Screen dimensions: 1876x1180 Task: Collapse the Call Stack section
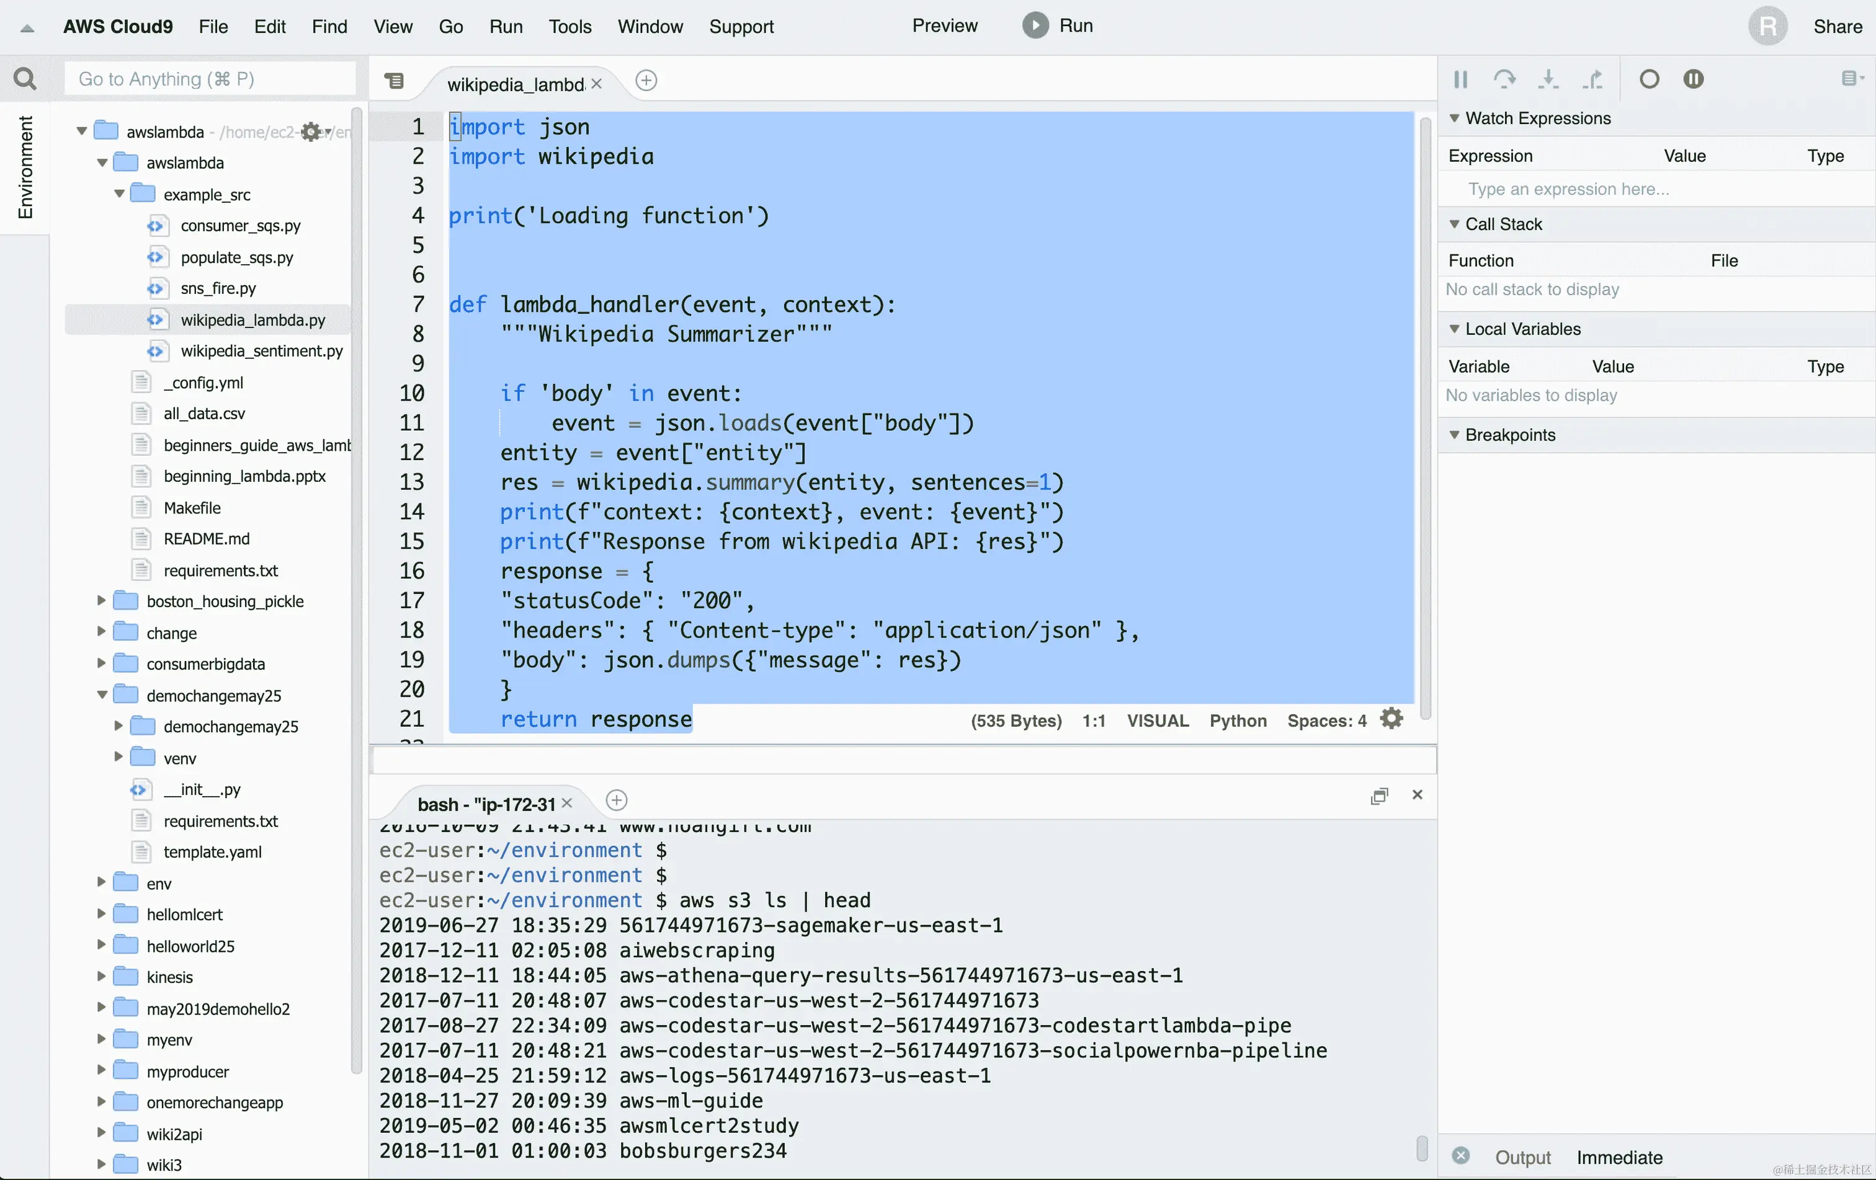1454,224
